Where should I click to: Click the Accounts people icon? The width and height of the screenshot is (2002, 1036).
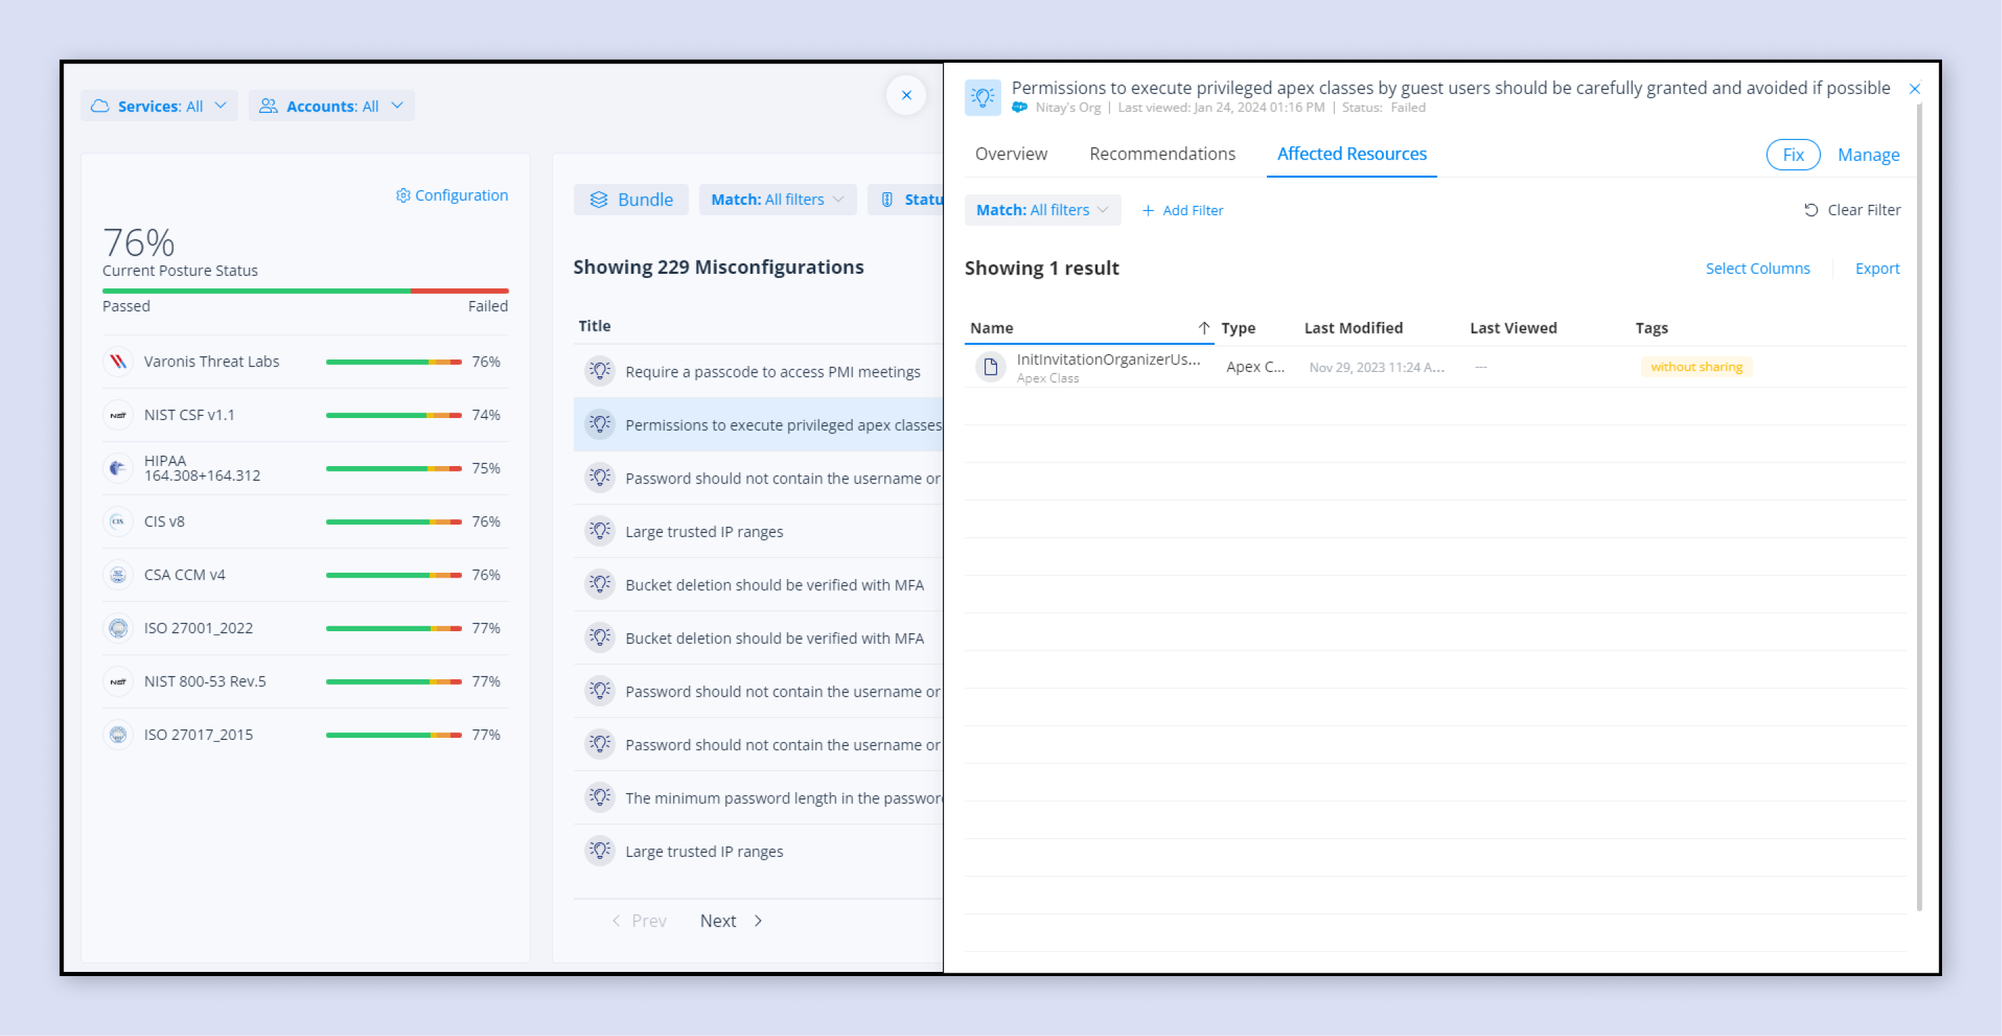pyautogui.click(x=268, y=105)
